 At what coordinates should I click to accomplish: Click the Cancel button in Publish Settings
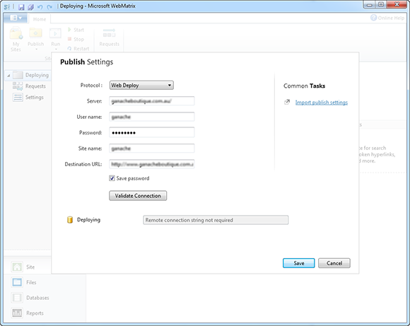334,263
